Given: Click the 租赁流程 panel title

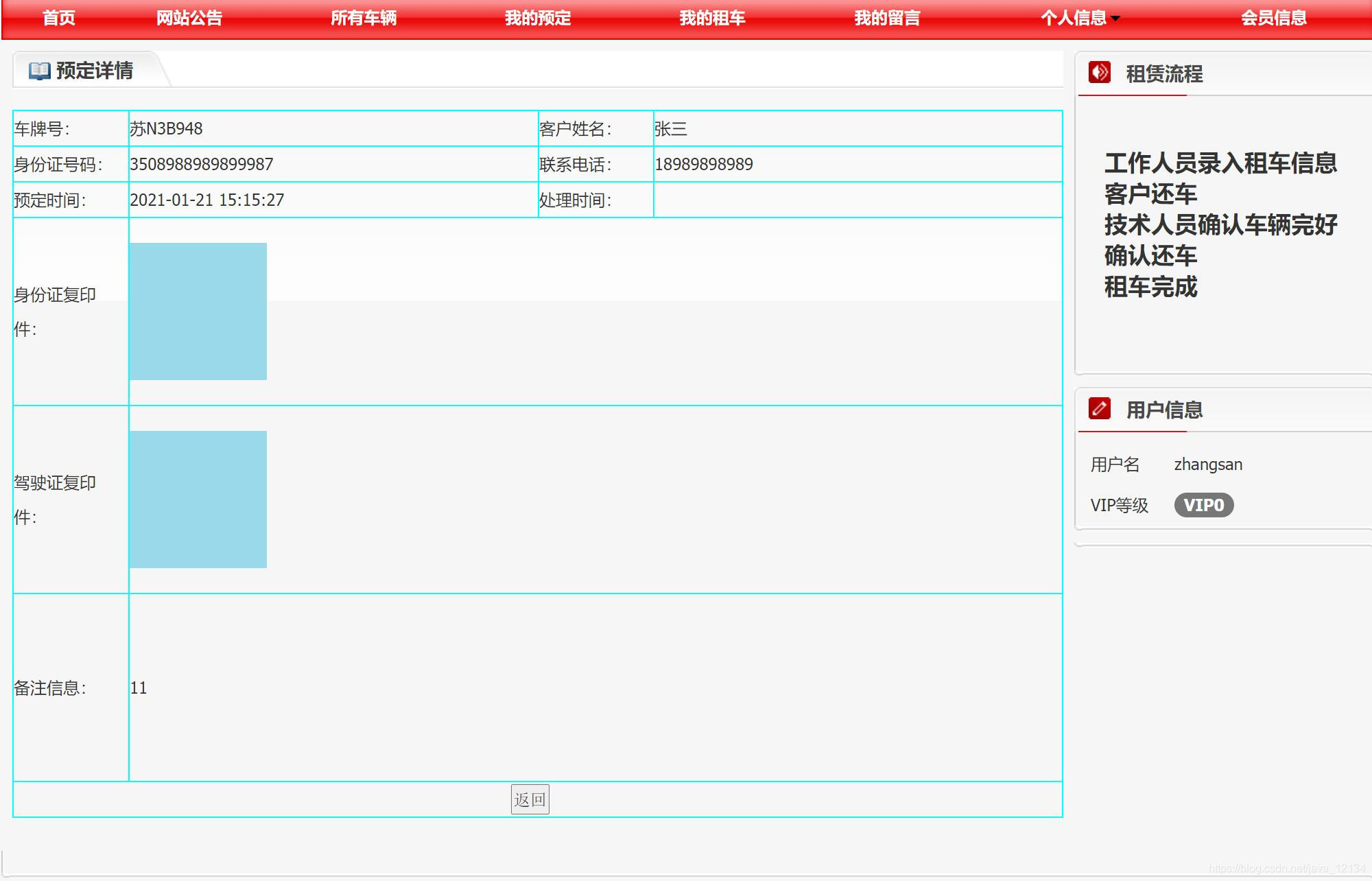Looking at the screenshot, I should click(1164, 73).
